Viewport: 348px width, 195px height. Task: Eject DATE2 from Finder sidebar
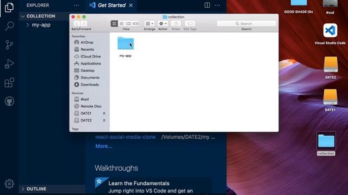point(104,120)
